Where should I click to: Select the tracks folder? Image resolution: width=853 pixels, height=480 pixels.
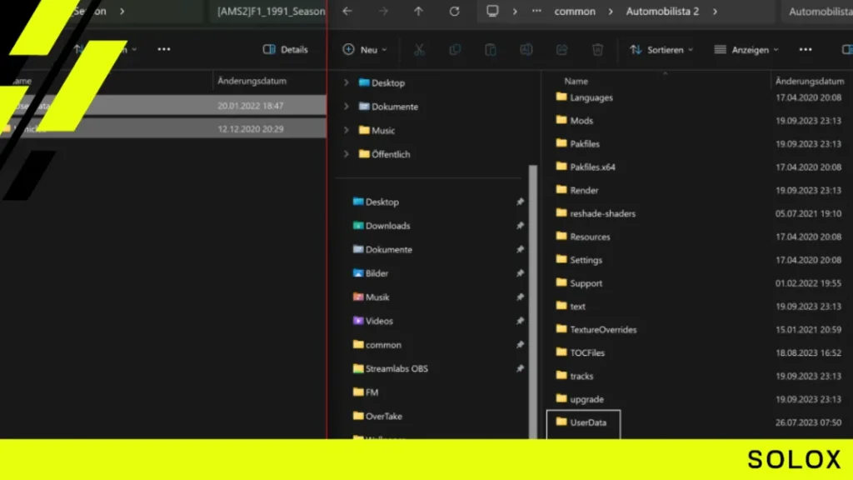click(x=575, y=376)
